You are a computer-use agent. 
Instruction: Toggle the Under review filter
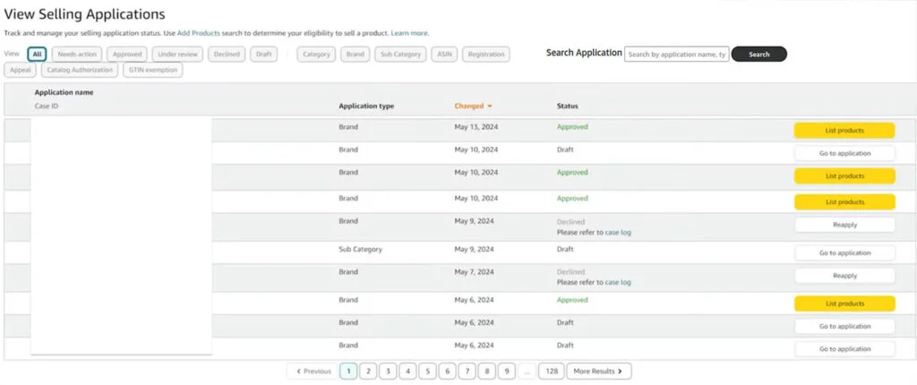177,55
